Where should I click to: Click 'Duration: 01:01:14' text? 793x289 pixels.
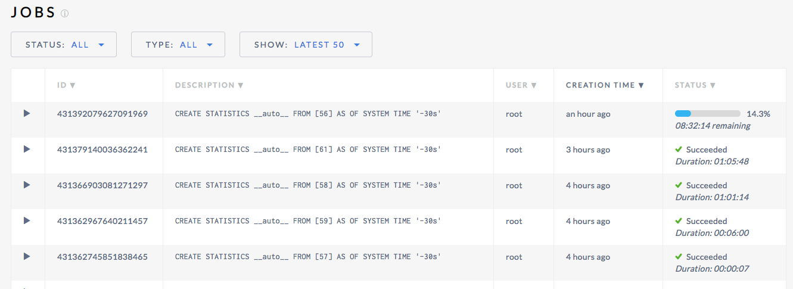(x=712, y=197)
